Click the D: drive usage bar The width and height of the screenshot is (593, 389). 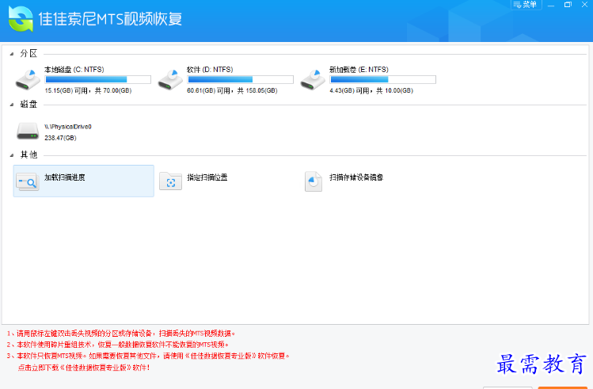click(240, 79)
